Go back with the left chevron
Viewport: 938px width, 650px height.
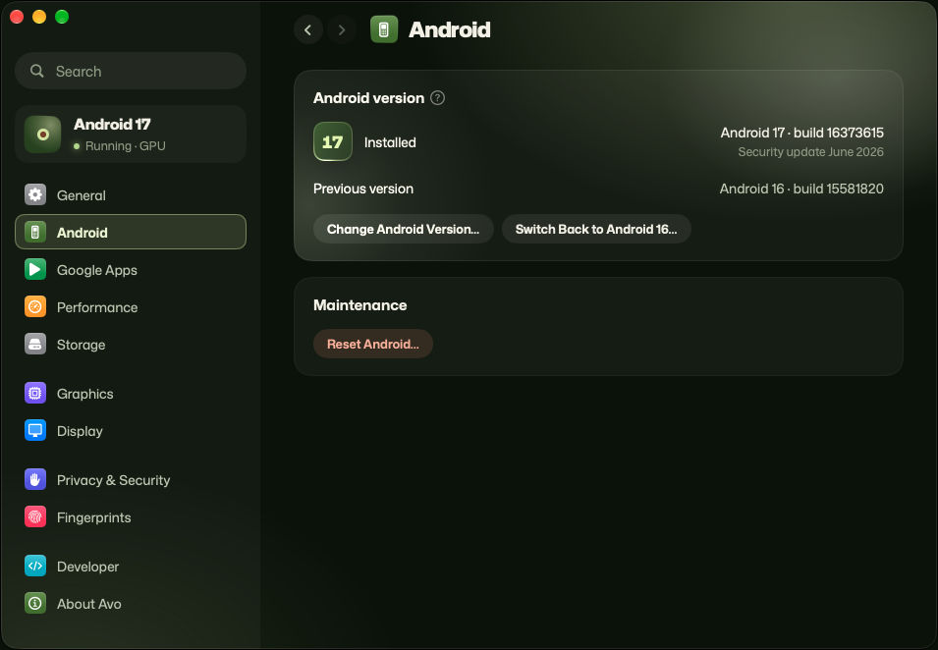tap(308, 29)
